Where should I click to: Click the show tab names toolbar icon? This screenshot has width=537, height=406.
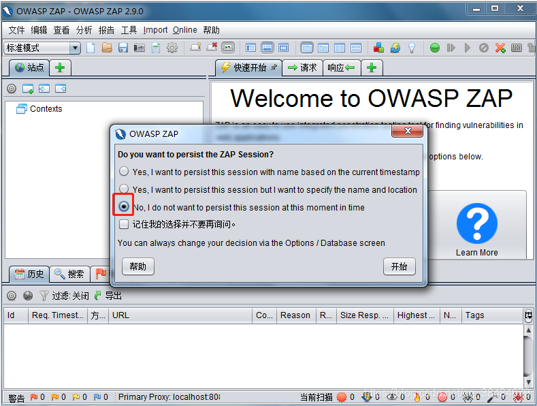coord(228,48)
